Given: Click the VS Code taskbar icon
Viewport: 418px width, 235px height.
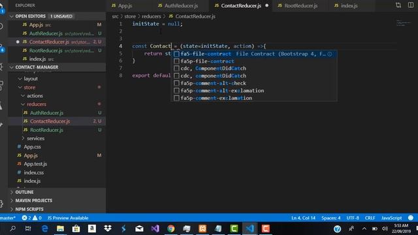Looking at the screenshot, I should tap(249, 228).
